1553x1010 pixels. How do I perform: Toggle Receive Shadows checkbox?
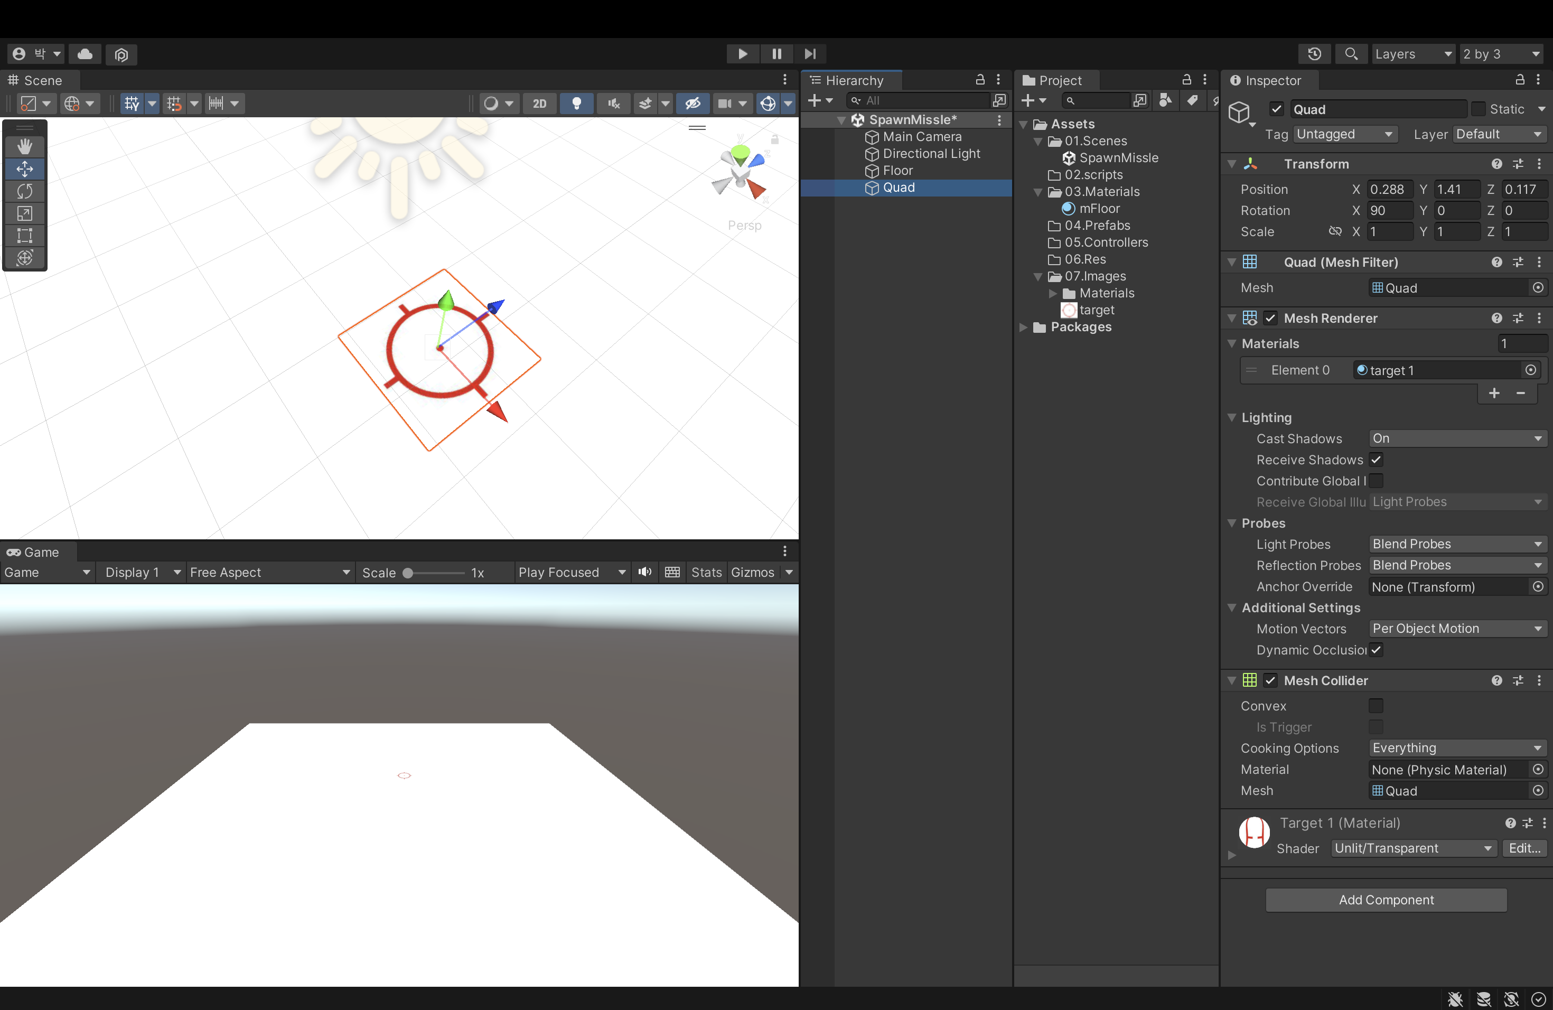1376,460
